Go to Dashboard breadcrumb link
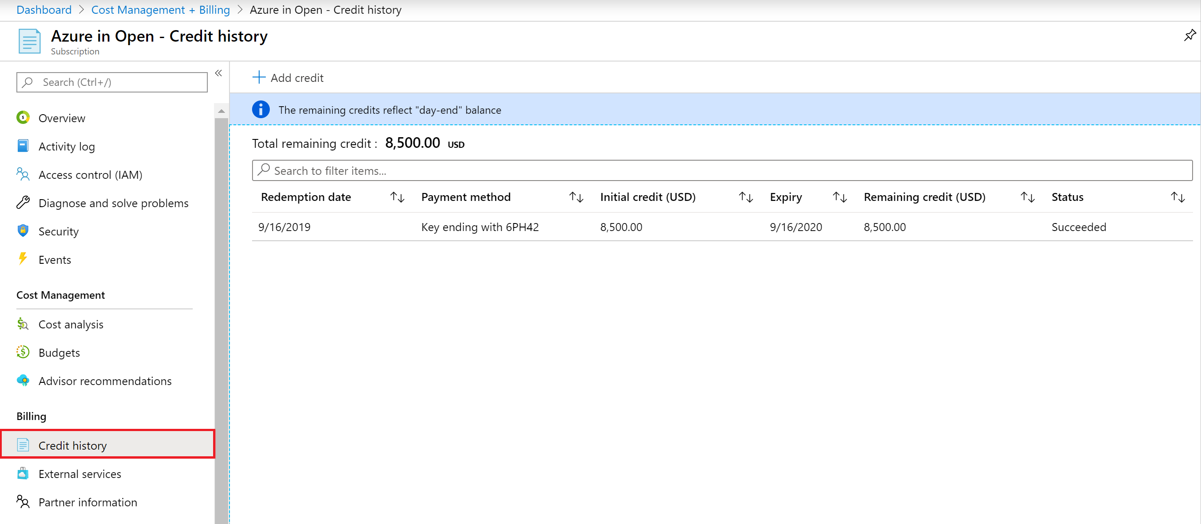The width and height of the screenshot is (1201, 524). tap(44, 10)
